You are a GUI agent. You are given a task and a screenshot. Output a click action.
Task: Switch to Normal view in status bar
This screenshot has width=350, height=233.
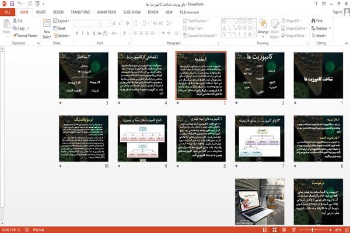coord(265,230)
